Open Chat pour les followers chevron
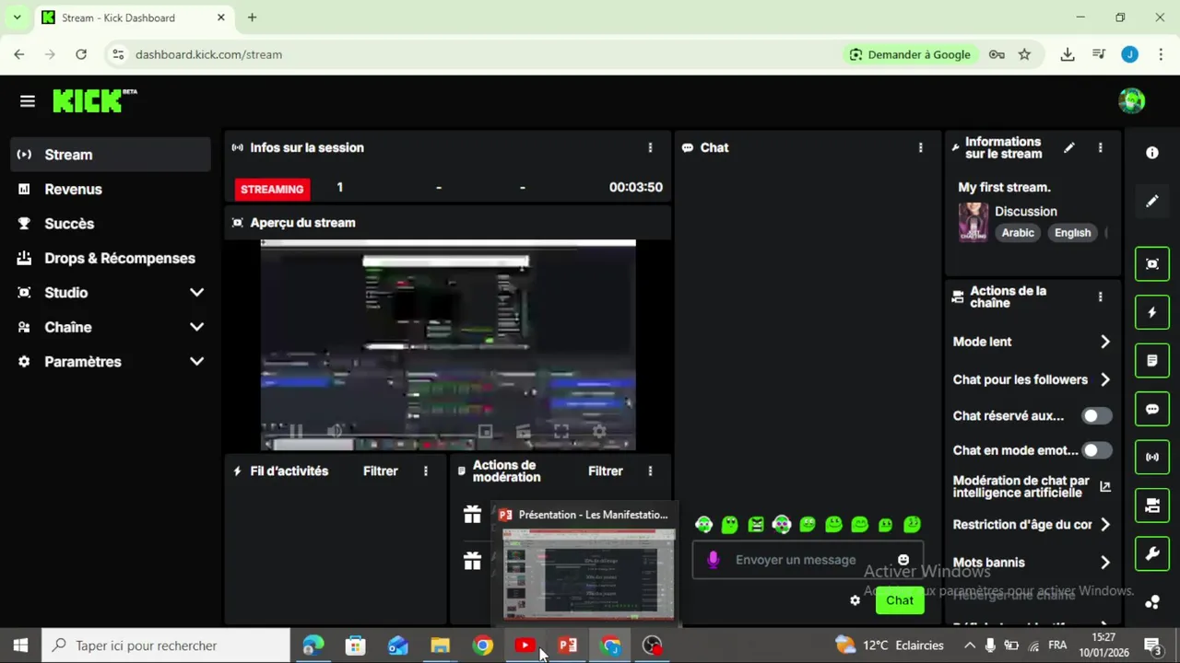This screenshot has height=663, width=1180. click(1104, 379)
